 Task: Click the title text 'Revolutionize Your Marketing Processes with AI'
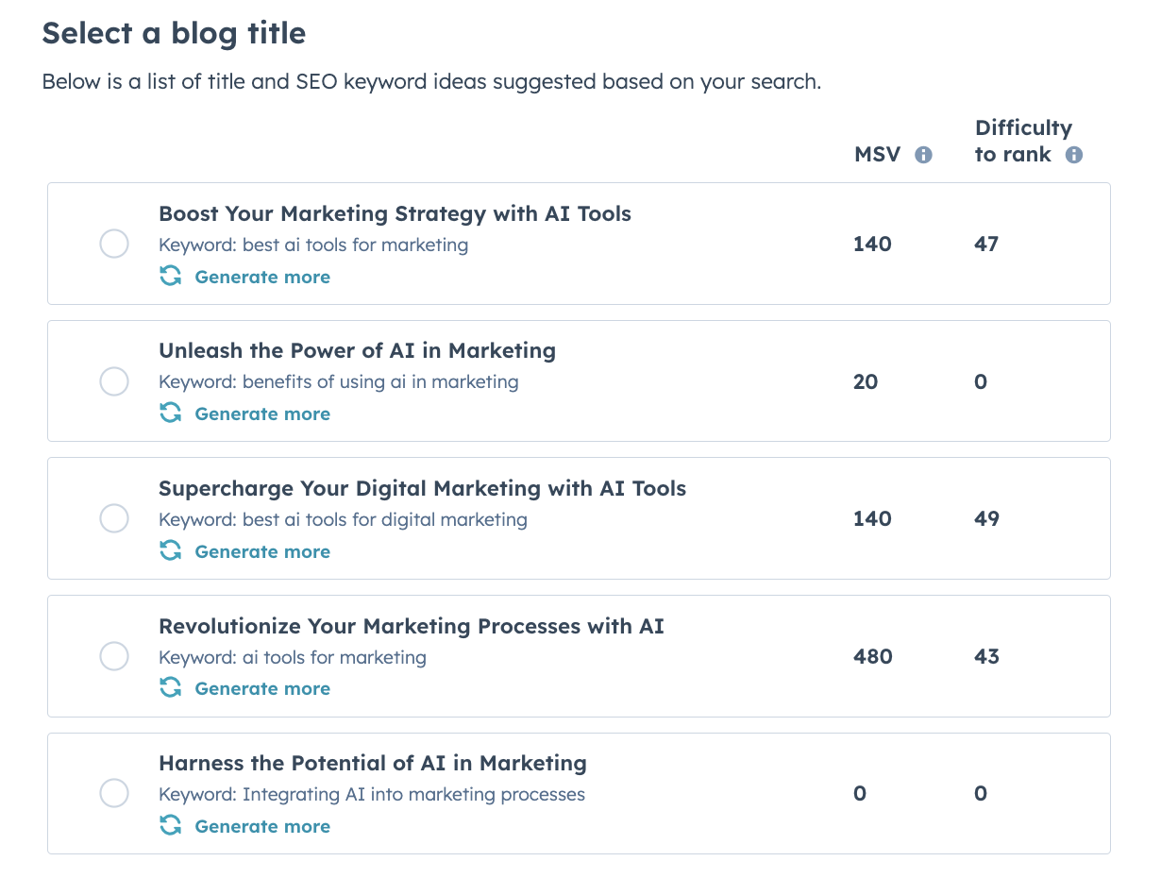(x=412, y=625)
